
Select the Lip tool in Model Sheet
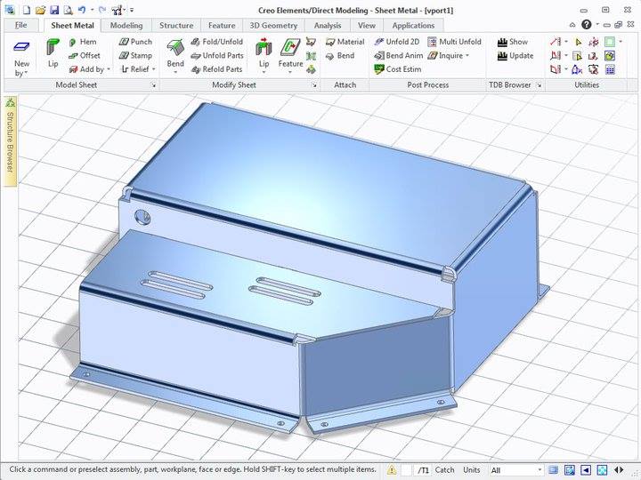[x=53, y=53]
